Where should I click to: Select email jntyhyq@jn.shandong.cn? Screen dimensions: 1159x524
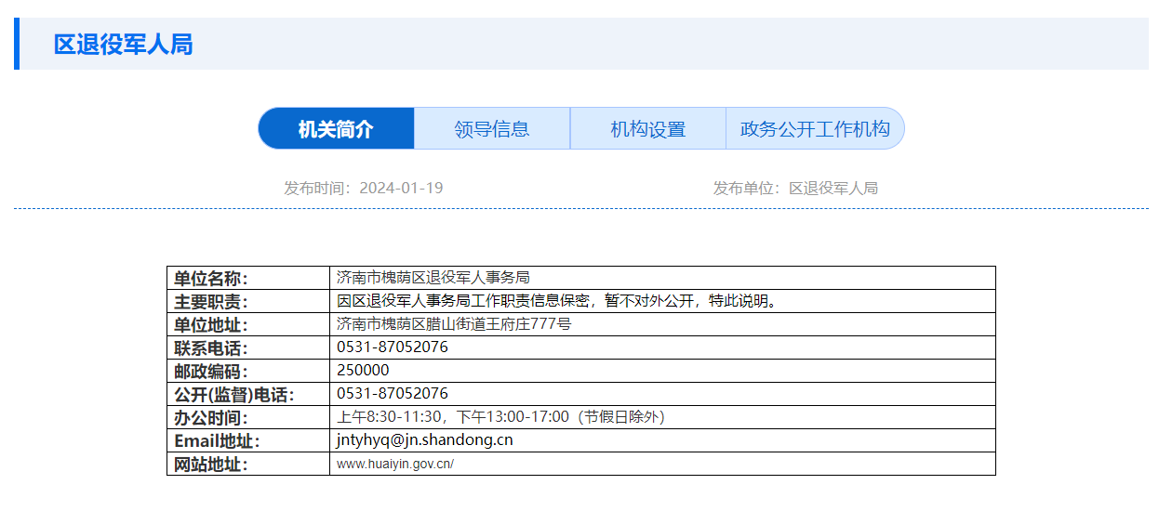pos(425,439)
